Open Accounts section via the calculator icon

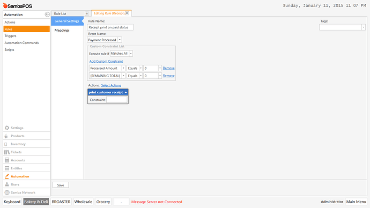pos(7,160)
